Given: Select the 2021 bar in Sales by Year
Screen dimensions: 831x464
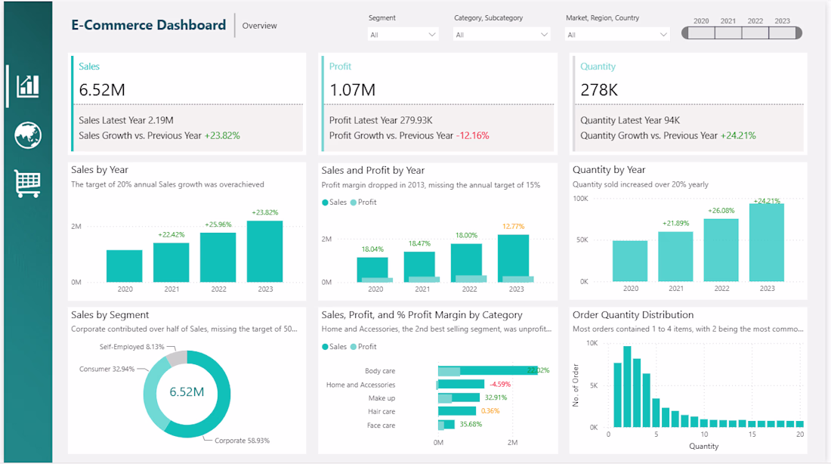Looking at the screenshot, I should click(171, 262).
